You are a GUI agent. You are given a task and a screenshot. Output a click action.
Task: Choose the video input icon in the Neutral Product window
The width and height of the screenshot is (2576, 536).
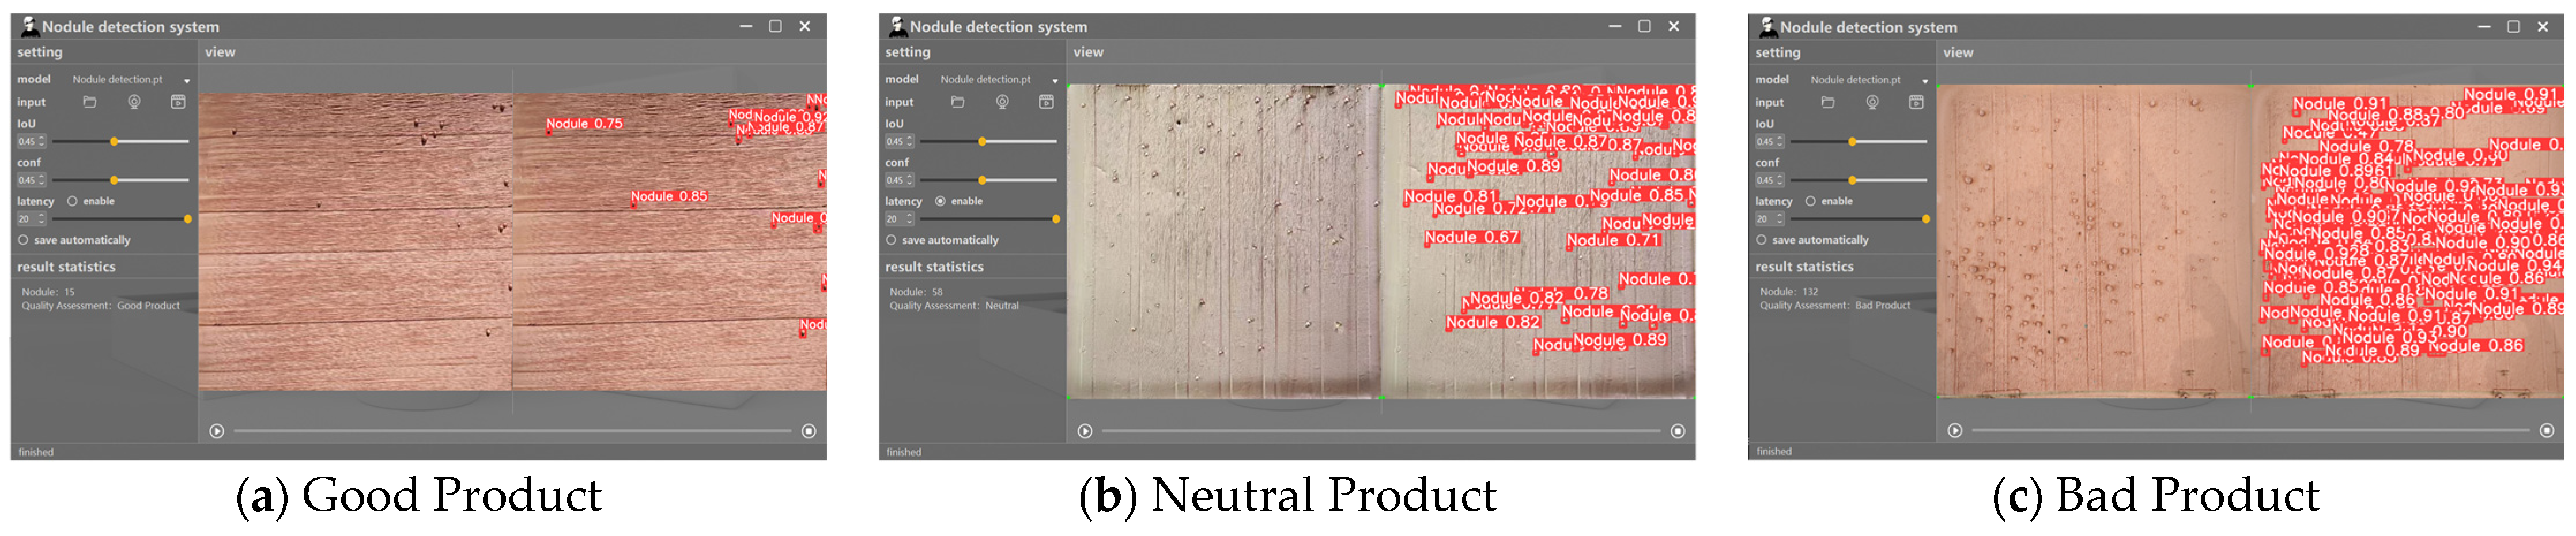1046,102
